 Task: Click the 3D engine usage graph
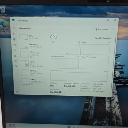coord(65,49)
